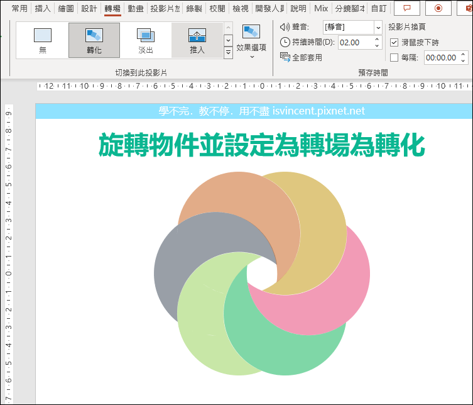Screen dimensions: 473x405
Task: Open the 分鏡腳本 tab
Action: click(350, 8)
